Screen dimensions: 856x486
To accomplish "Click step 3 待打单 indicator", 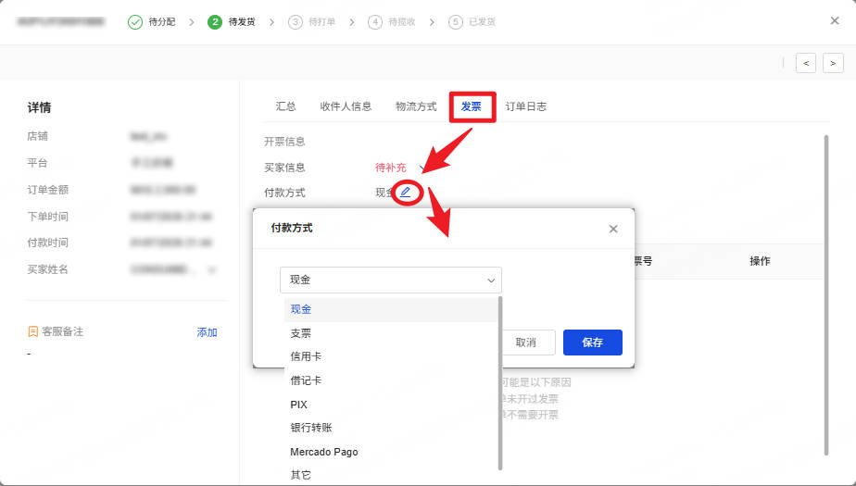I will click(x=295, y=22).
